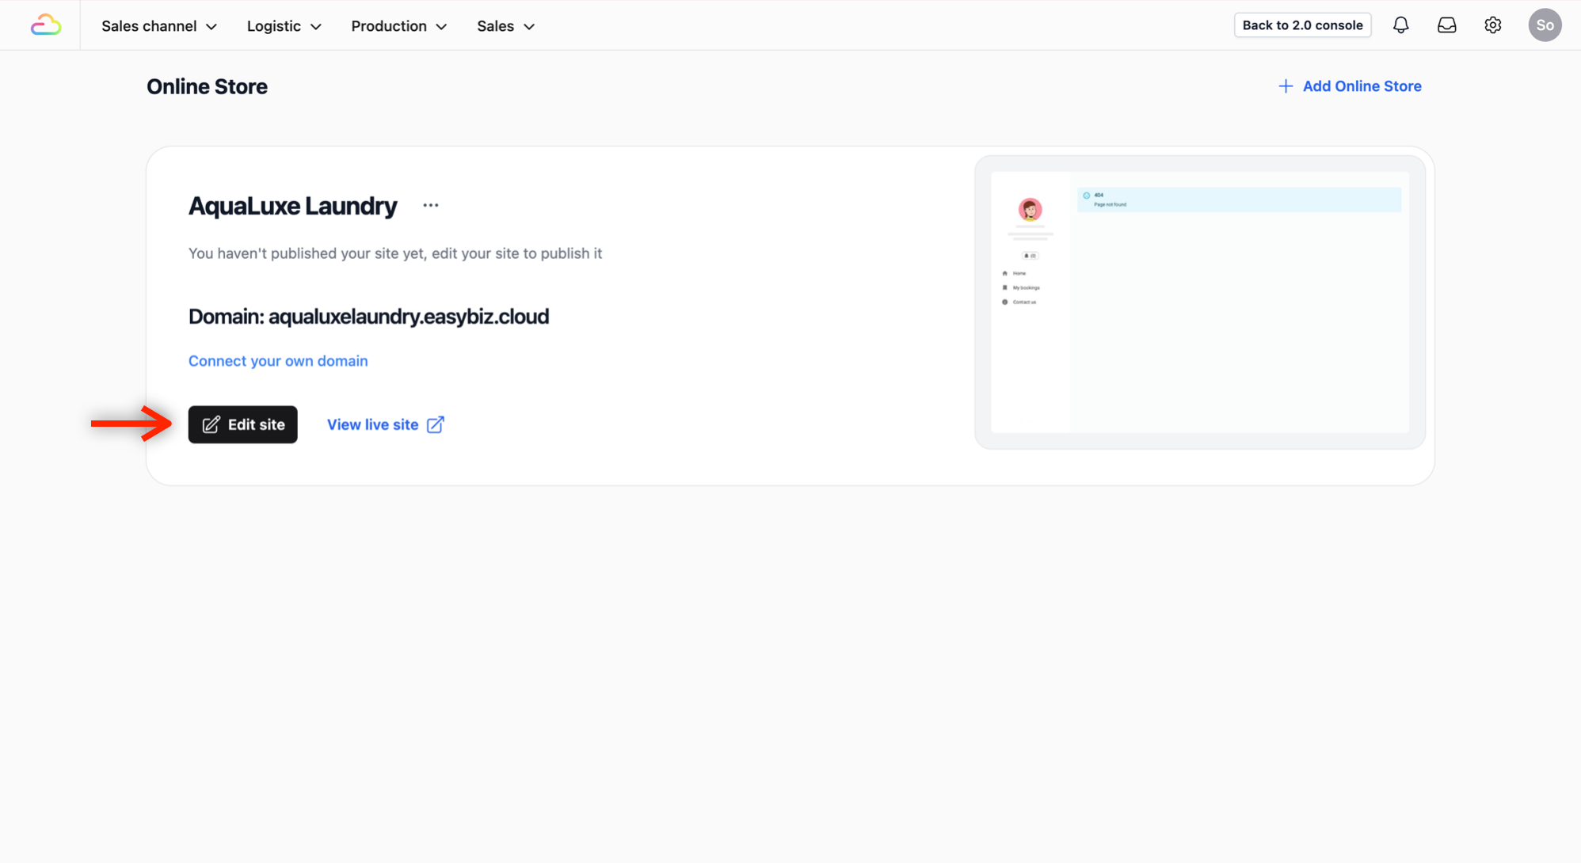The height and width of the screenshot is (863, 1581).
Task: Open the notifications bell
Action: point(1400,25)
